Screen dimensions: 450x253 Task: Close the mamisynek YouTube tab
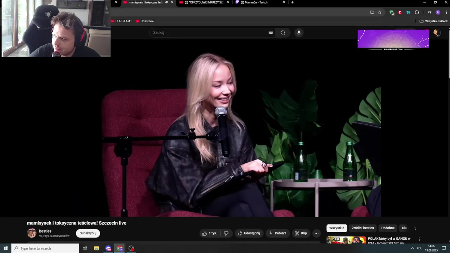(x=172, y=2)
